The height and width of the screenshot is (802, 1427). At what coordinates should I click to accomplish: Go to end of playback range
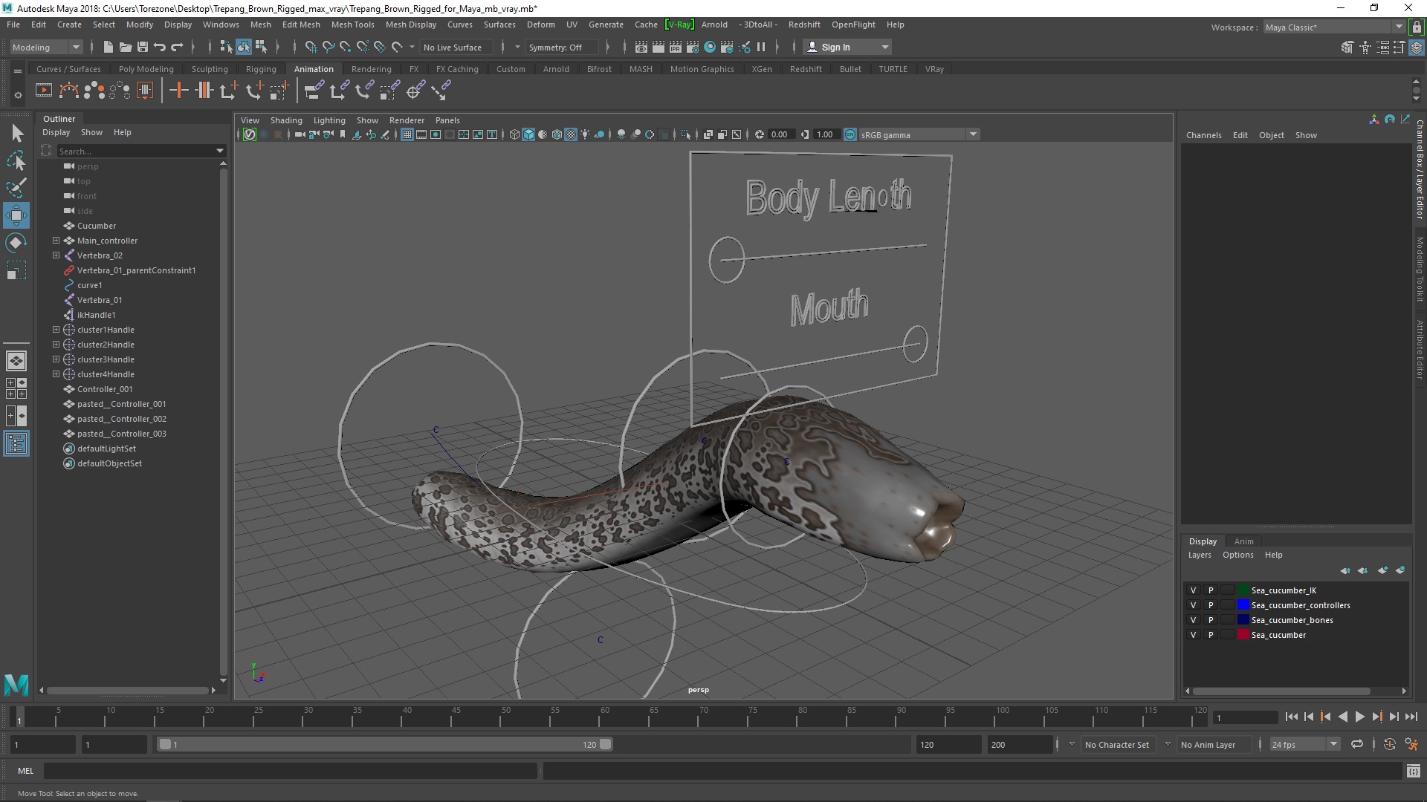(1411, 717)
